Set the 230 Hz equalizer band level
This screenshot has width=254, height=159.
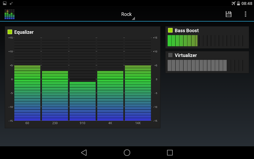tap(55, 79)
